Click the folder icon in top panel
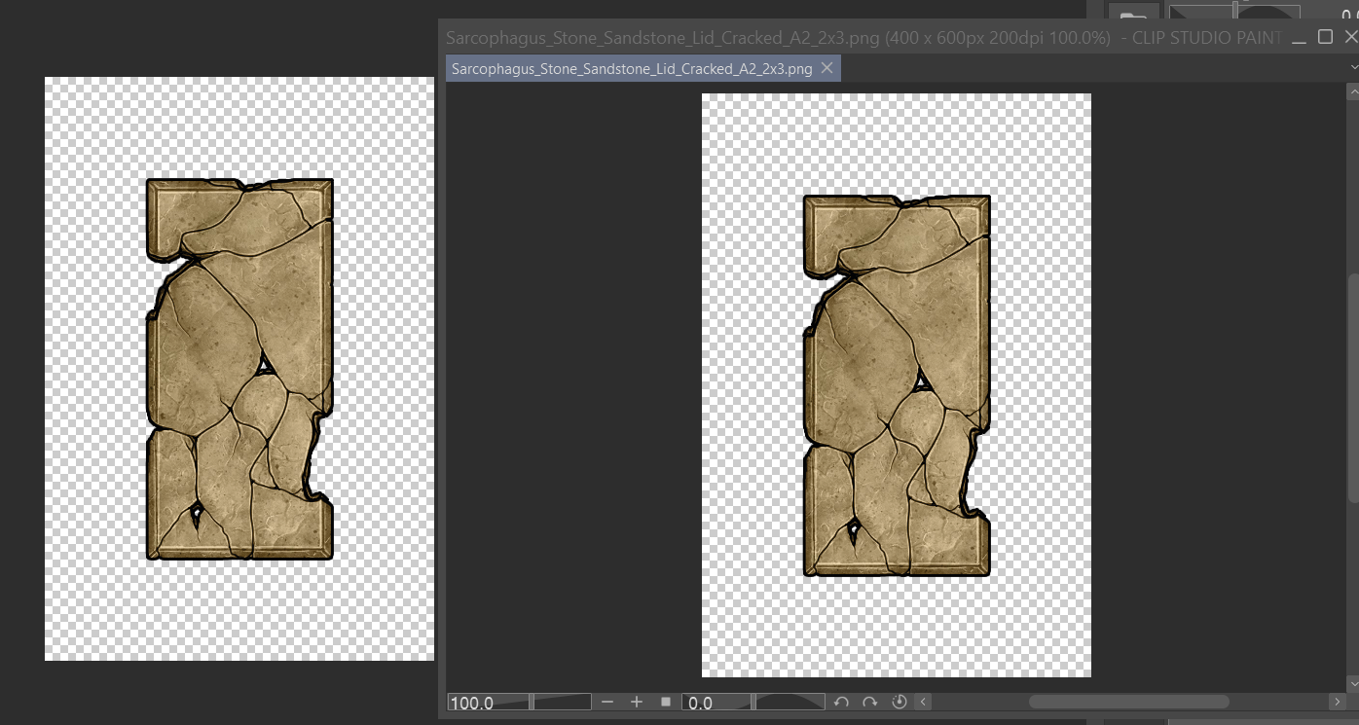The image size is (1359, 725). tap(1132, 15)
